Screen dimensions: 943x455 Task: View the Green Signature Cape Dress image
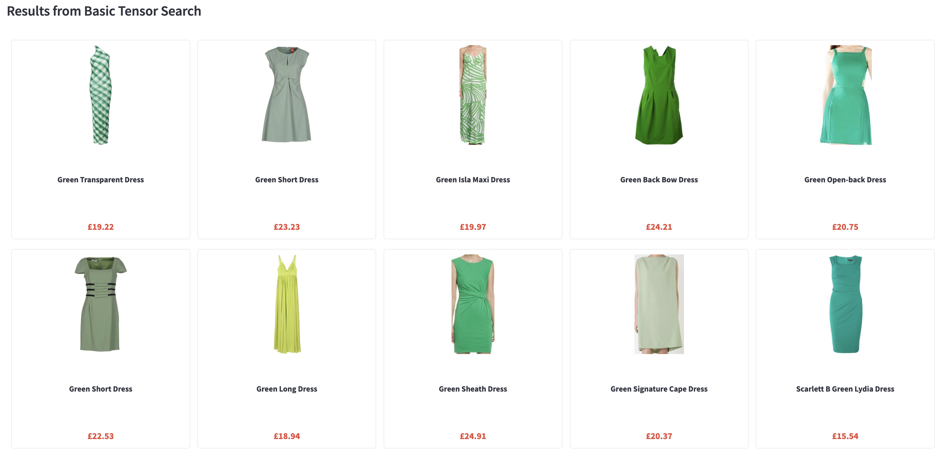coord(659,304)
